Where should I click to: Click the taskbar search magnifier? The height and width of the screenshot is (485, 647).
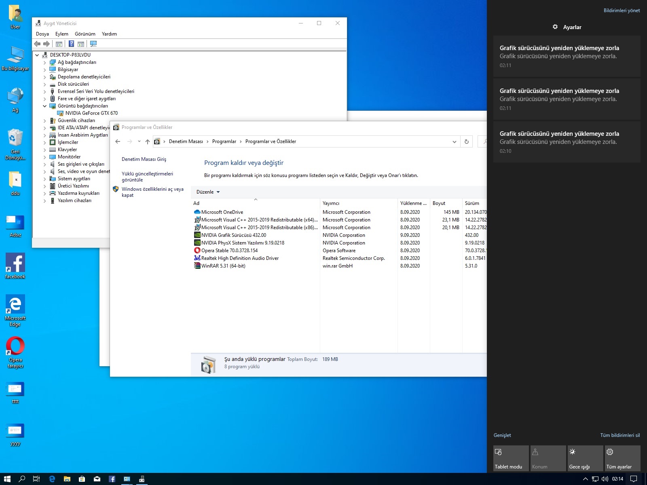click(x=22, y=479)
